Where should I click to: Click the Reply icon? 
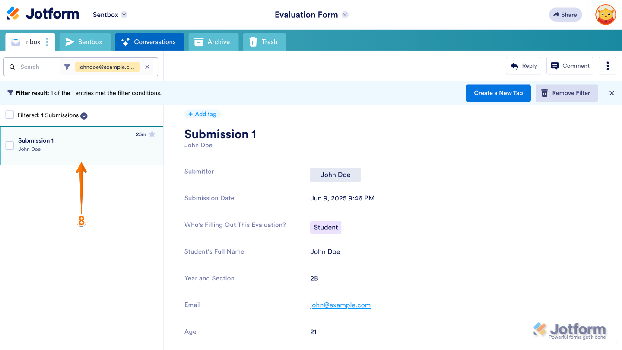coord(514,66)
